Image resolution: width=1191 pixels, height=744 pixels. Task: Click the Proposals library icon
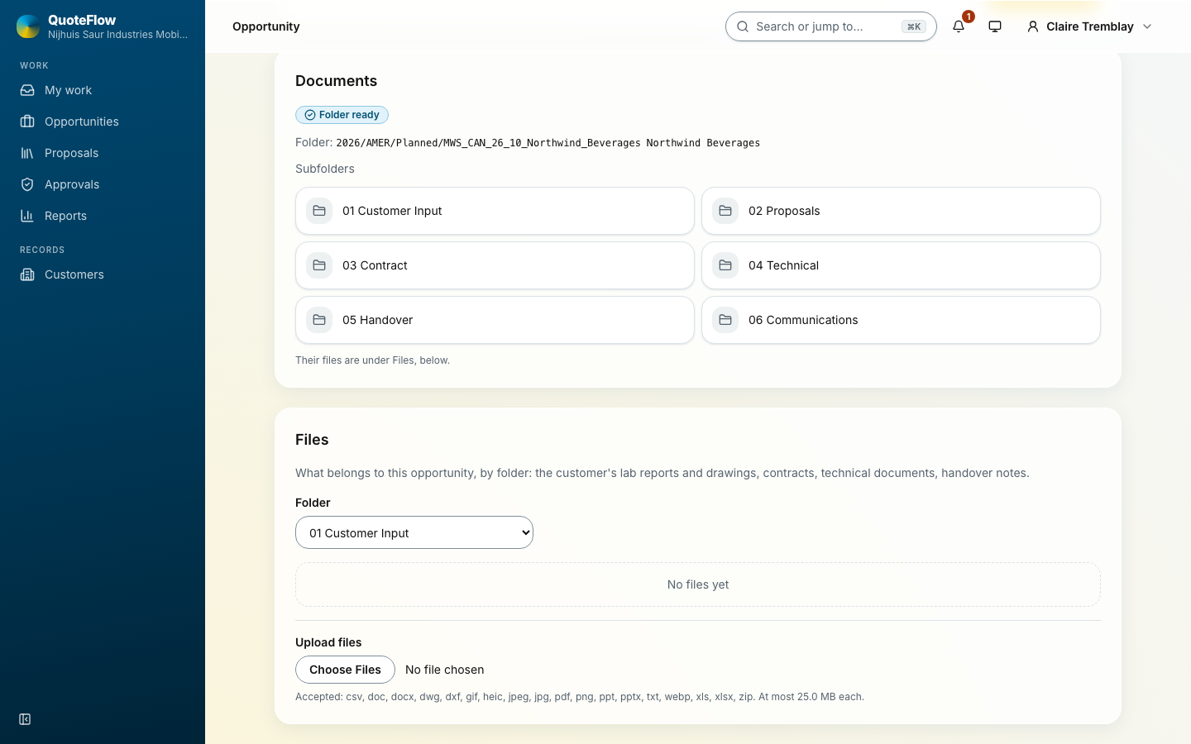click(27, 153)
